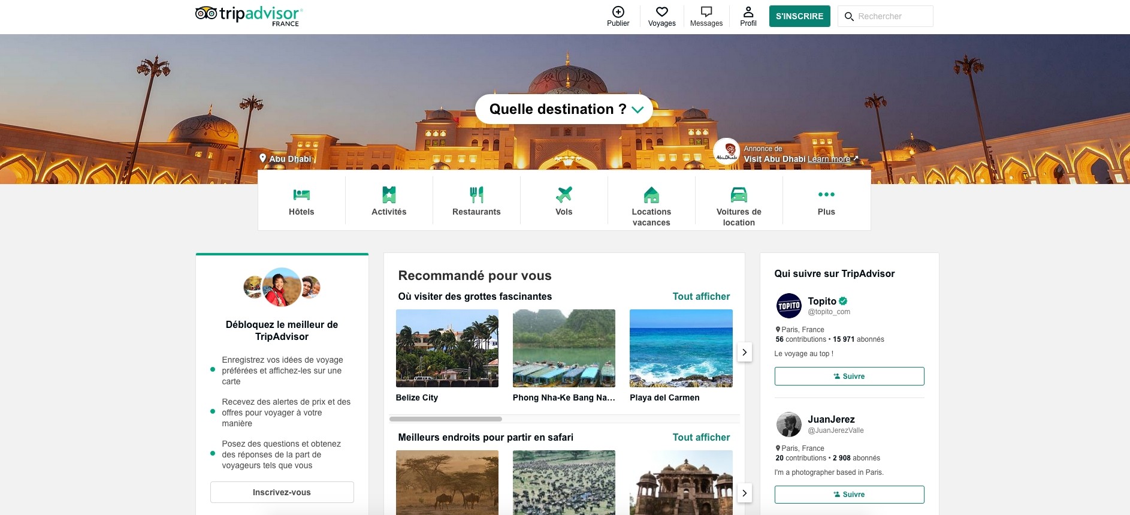1130x515 pixels.
Task: Follow JuanJerez with Suivre button
Action: [849, 494]
